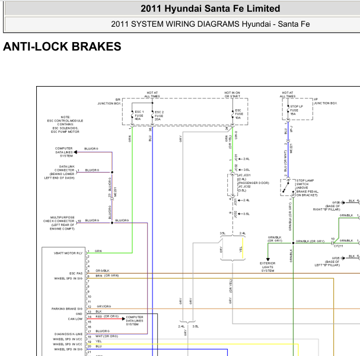This screenshot has height=356, width=360.
Task: Click the 'STOP LP FUSE 15A' label
Action: (x=297, y=110)
